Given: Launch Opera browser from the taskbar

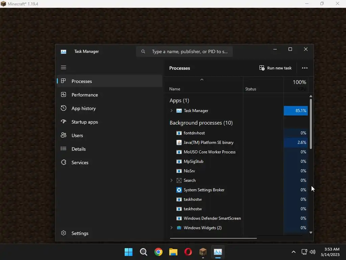Looking at the screenshot, I should pos(188,252).
